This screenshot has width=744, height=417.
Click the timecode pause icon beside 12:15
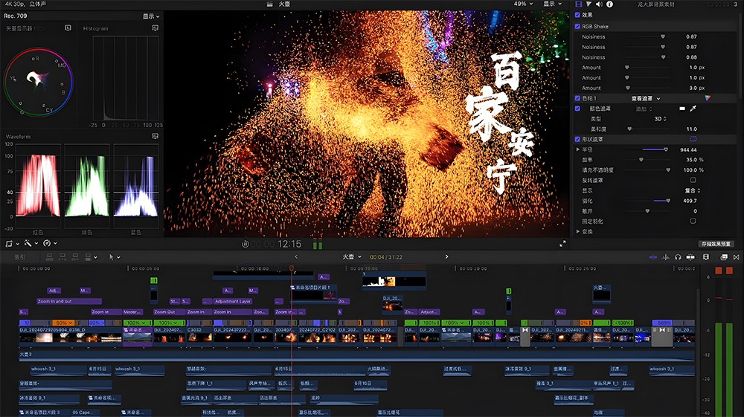246,244
